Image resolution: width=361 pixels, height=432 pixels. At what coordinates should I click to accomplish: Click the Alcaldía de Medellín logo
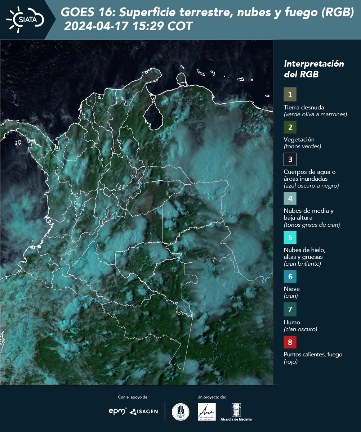(236, 412)
